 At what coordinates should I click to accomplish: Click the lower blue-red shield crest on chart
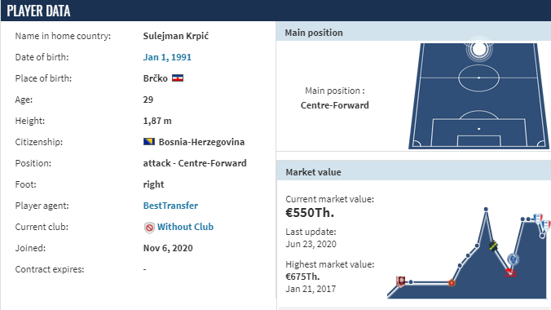click(546, 225)
